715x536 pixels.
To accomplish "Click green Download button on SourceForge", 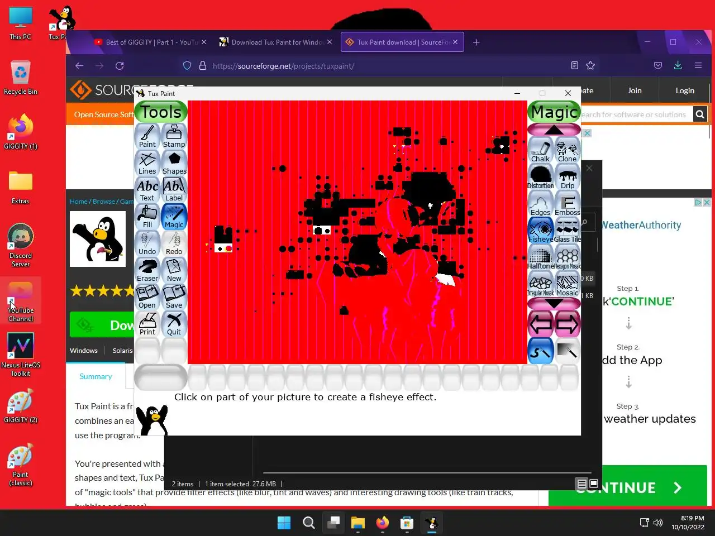I will tap(102, 325).
